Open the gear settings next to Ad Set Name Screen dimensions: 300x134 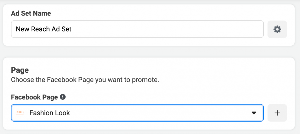point(277,29)
